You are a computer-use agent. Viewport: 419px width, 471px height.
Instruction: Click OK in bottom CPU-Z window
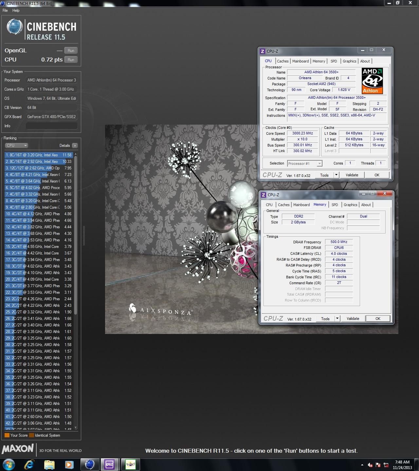(378, 319)
